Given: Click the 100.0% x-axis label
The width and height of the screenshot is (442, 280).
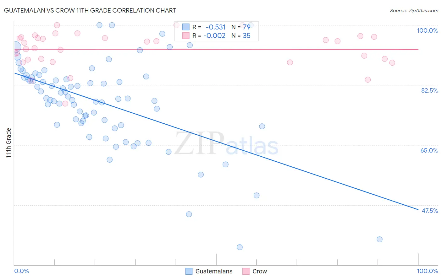Looking at the screenshot, I should point(427,271).
